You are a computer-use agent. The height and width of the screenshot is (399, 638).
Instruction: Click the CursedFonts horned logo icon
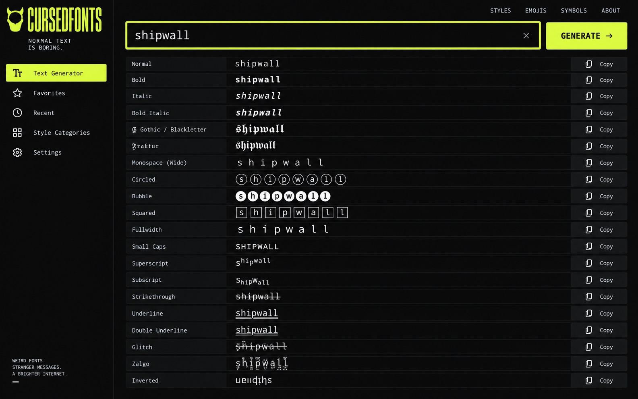pyautogui.click(x=15, y=19)
